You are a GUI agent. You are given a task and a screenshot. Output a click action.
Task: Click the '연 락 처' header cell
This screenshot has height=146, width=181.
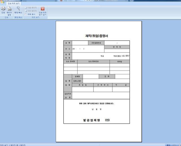tap(117, 47)
